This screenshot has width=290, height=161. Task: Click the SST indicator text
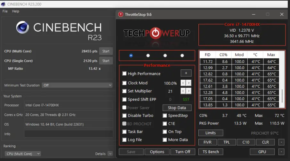[x=186, y=100]
